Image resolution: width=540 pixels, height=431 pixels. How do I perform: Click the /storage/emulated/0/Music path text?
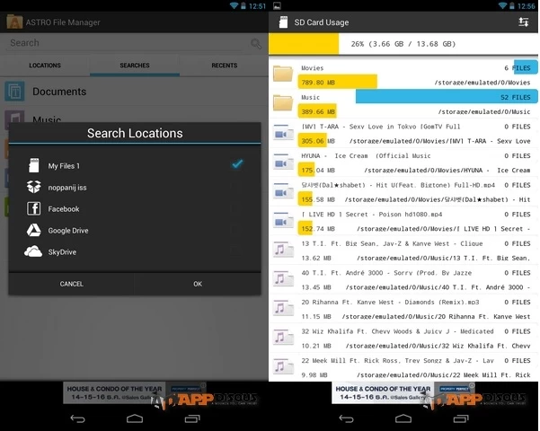point(484,112)
